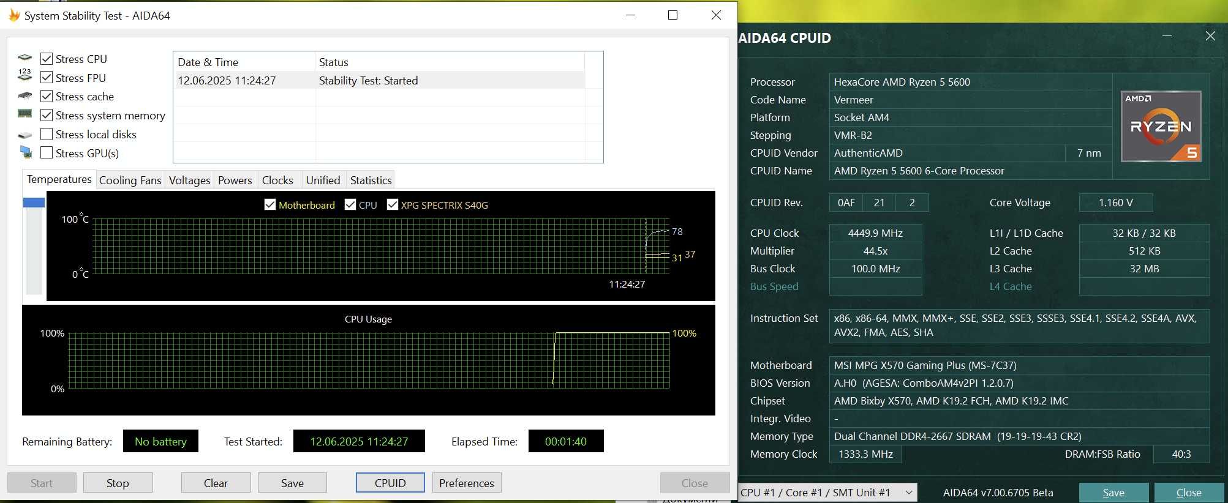
Task: Enable the Stress local disks checkbox
Action: click(46, 134)
